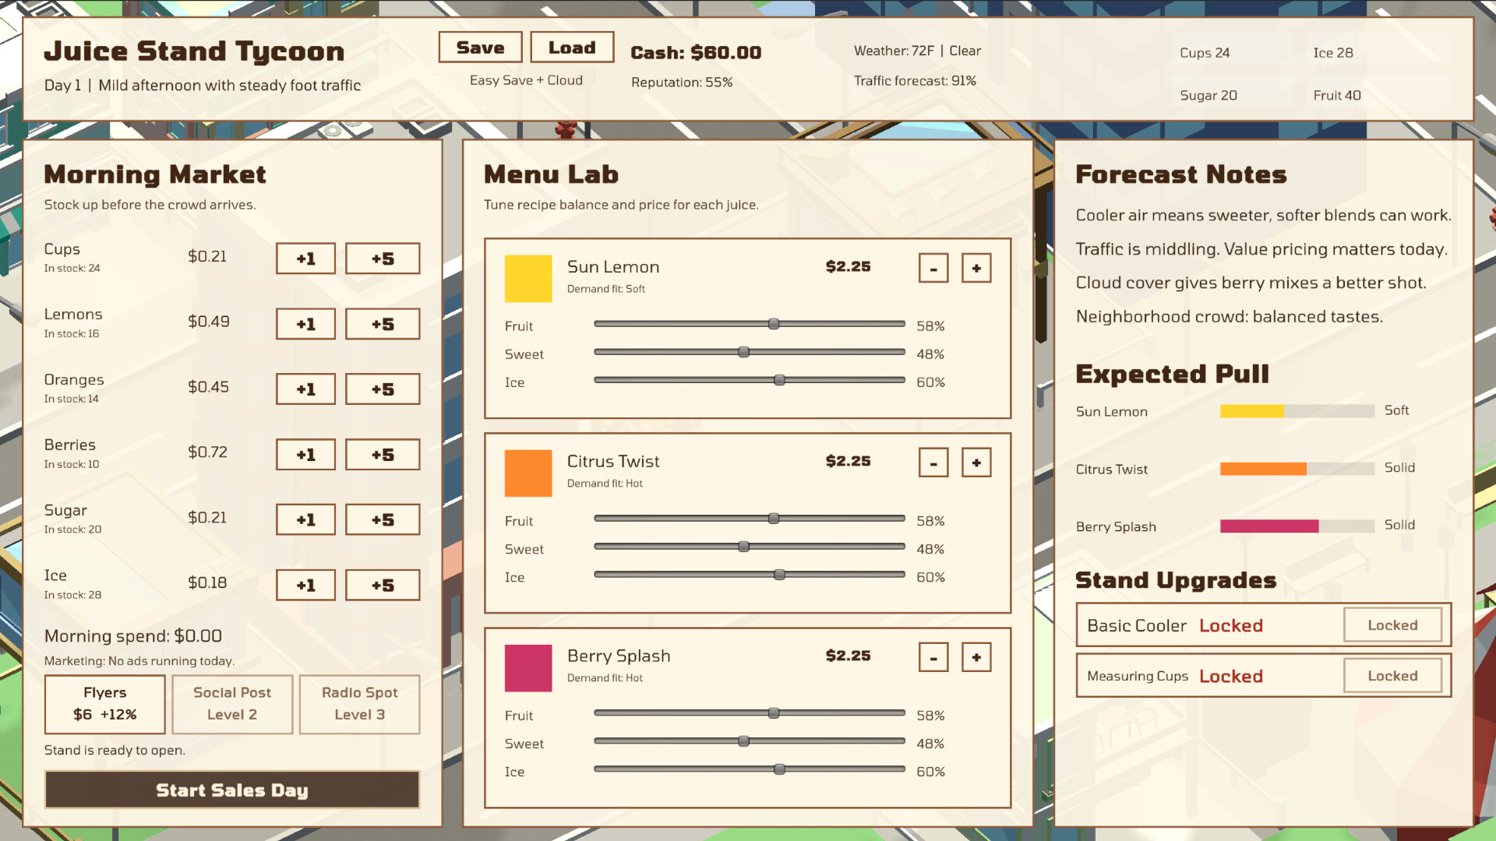Buy five ice with +5

coord(383,585)
